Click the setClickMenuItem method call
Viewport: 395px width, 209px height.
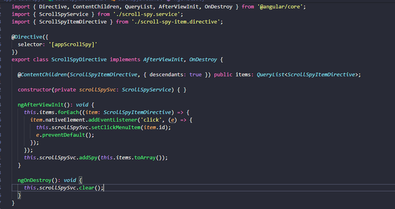pyautogui.click(x=116, y=128)
